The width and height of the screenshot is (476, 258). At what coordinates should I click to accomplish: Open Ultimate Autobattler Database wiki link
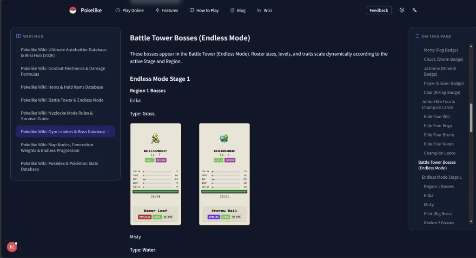[x=64, y=52]
